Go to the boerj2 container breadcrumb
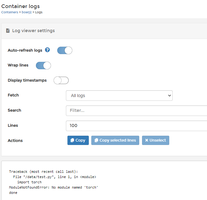 [26, 12]
